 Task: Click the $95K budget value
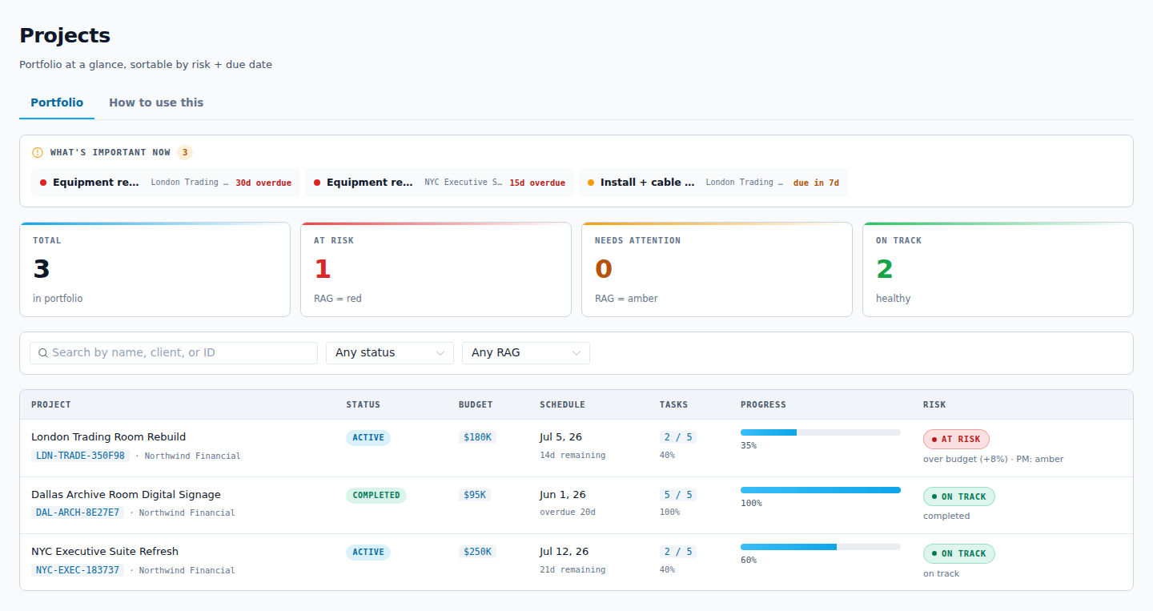[475, 495]
